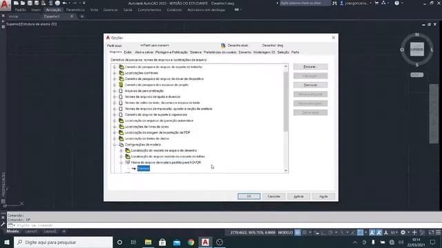Expand 'Localizações confiáveis' tree node
The image size is (442, 248).
click(x=115, y=73)
